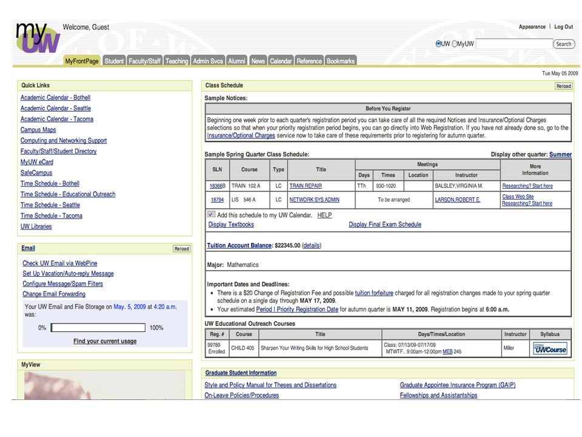Open Time Schedule - Tacoma link
Viewport: 582px width, 437px height.
point(51,216)
